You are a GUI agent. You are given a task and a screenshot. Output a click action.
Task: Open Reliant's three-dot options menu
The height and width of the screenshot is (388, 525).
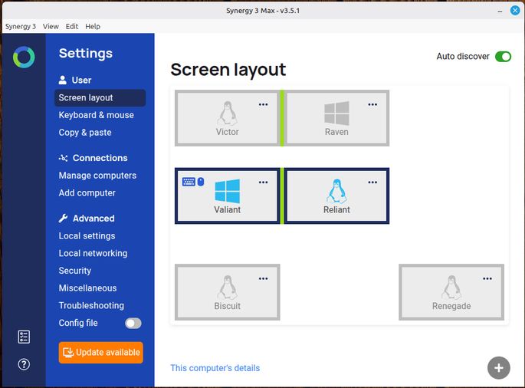(x=372, y=182)
